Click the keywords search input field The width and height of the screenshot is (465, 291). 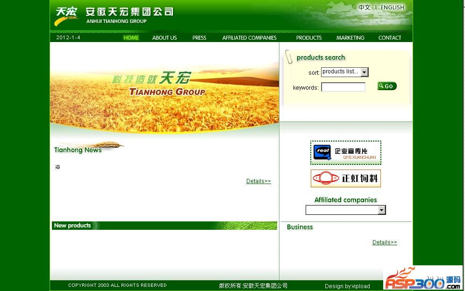pyautogui.click(x=343, y=87)
